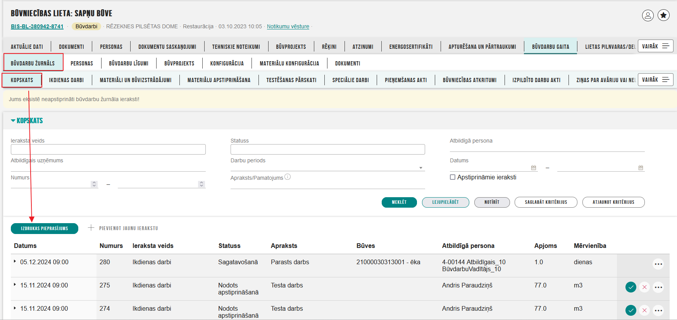The width and height of the screenshot is (677, 320).
Task: Click the Izdrukas pieprasījums button
Action: pyautogui.click(x=45, y=229)
